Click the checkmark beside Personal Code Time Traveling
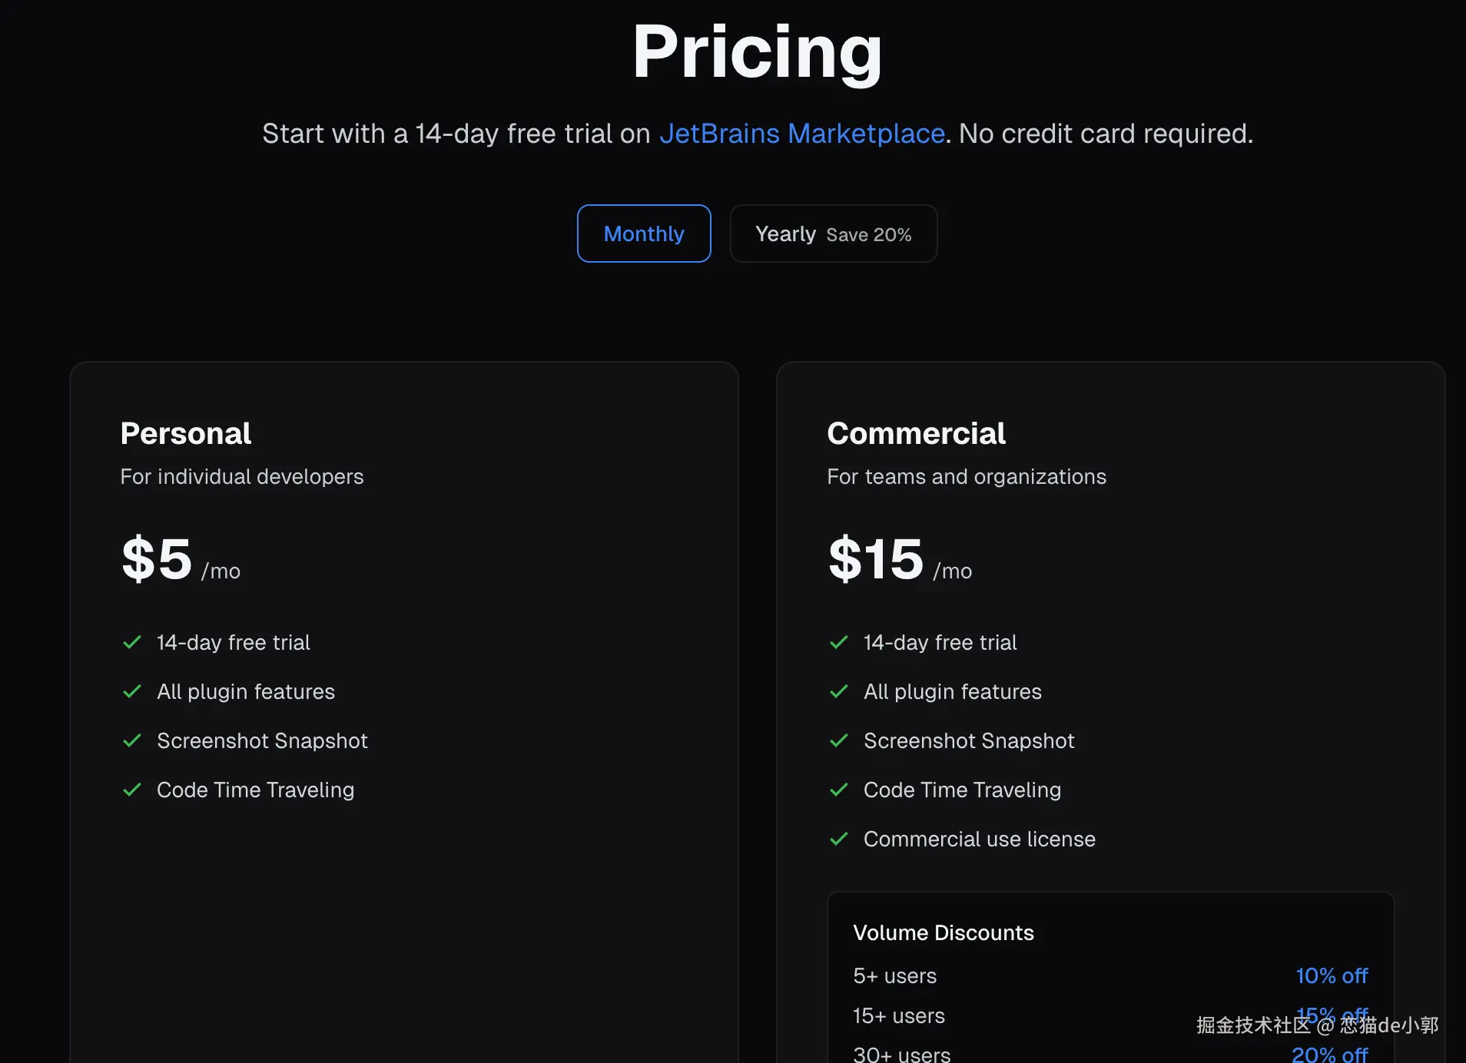The image size is (1466, 1063). pyautogui.click(x=132, y=790)
